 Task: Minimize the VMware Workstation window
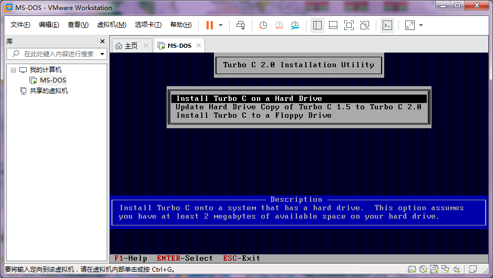point(443,5)
